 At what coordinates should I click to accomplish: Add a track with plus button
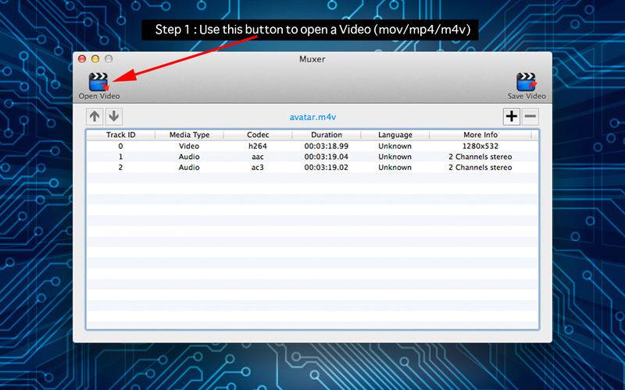click(x=512, y=116)
